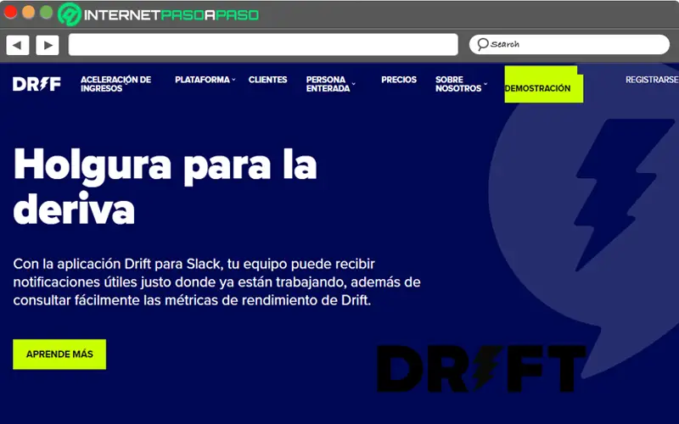Click the Registrarse link
The height and width of the screenshot is (424, 679).
652,80
